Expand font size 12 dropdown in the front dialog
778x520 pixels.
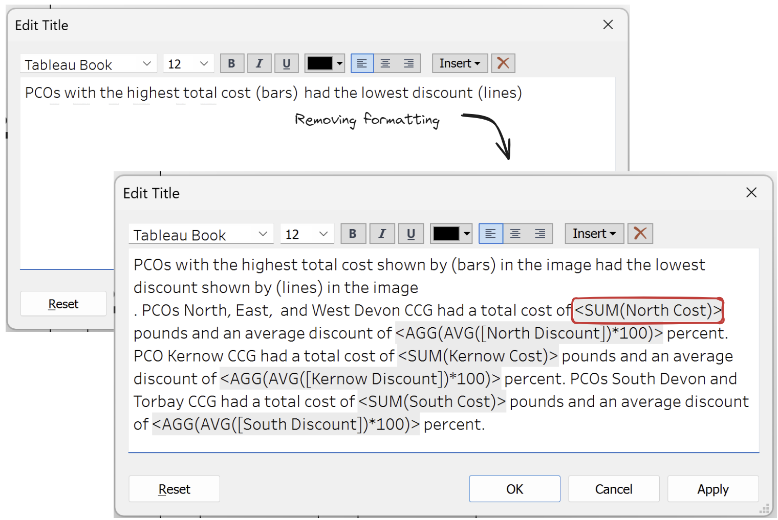pyautogui.click(x=323, y=234)
